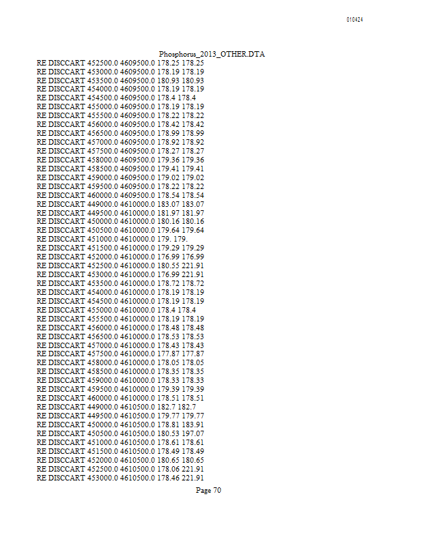422x546 pixels.
Task: Select the row with 452500.0 4610000.0 180.55 221.91
Action: 120,265
